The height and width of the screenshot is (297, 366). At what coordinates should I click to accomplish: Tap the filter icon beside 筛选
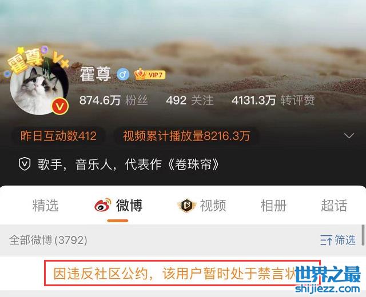[326, 240]
